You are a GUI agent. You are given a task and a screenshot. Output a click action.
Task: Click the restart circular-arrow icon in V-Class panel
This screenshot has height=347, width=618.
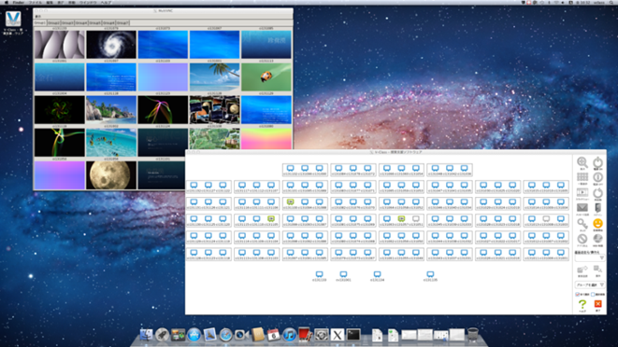(598, 192)
